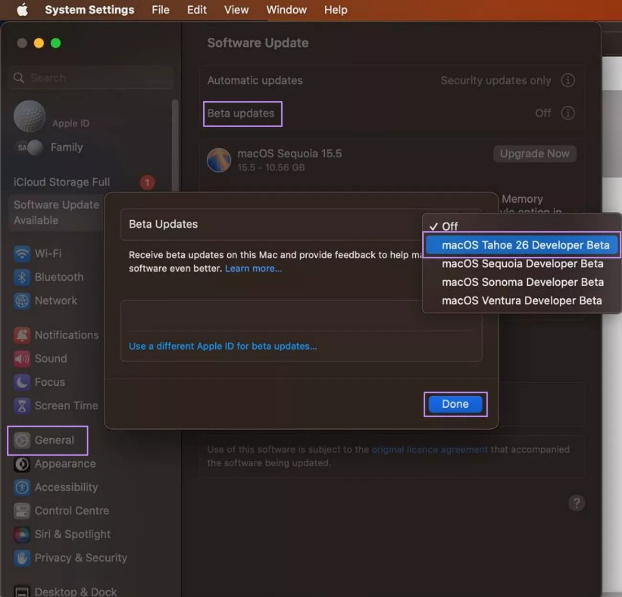622x597 pixels.
Task: Click the Network label in sidebar
Action: (x=56, y=301)
